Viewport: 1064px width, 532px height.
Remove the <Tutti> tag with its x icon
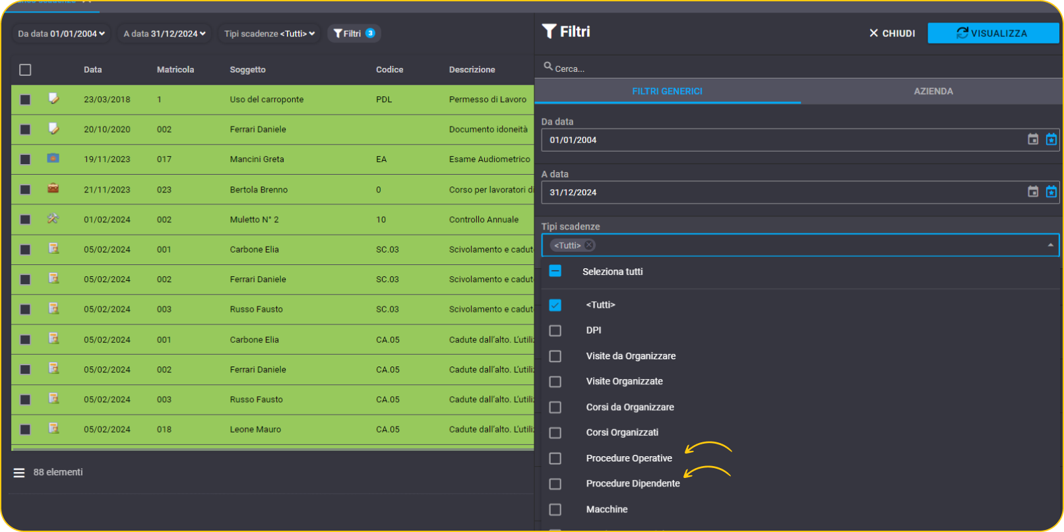pyautogui.click(x=589, y=245)
